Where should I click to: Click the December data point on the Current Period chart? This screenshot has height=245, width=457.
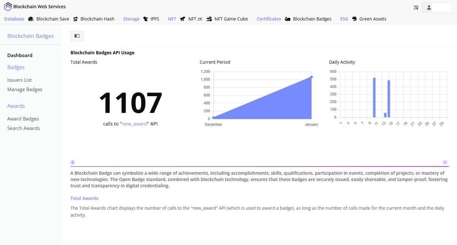click(x=213, y=118)
